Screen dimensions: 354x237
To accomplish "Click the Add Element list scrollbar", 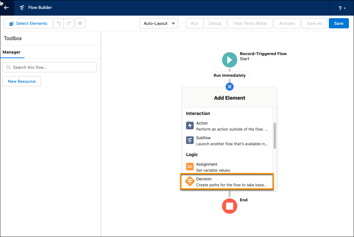I will click(x=275, y=136).
